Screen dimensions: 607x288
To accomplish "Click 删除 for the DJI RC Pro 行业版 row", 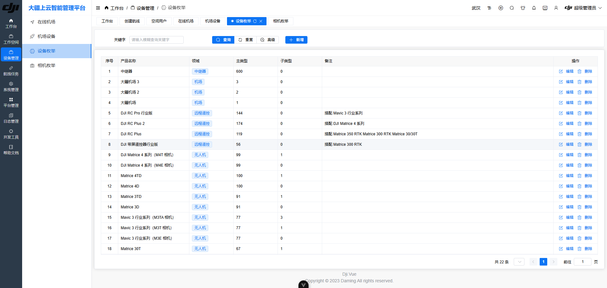I will click(588, 113).
